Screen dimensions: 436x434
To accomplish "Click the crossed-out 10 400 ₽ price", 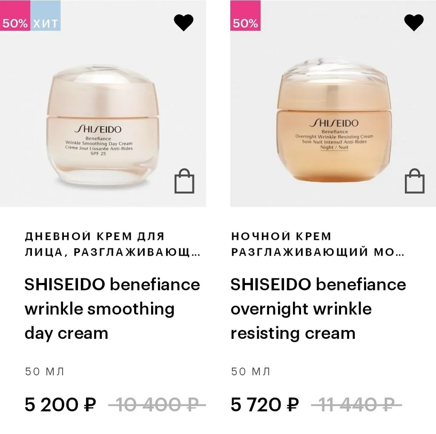I will coord(157,405).
